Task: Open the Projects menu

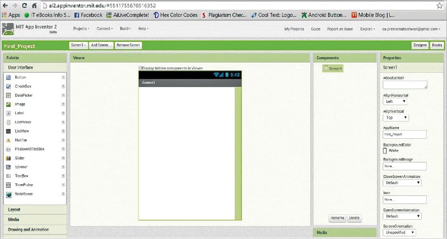Action: pos(81,29)
